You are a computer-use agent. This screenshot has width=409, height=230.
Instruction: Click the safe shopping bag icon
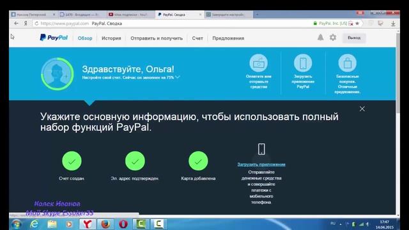[x=347, y=63]
